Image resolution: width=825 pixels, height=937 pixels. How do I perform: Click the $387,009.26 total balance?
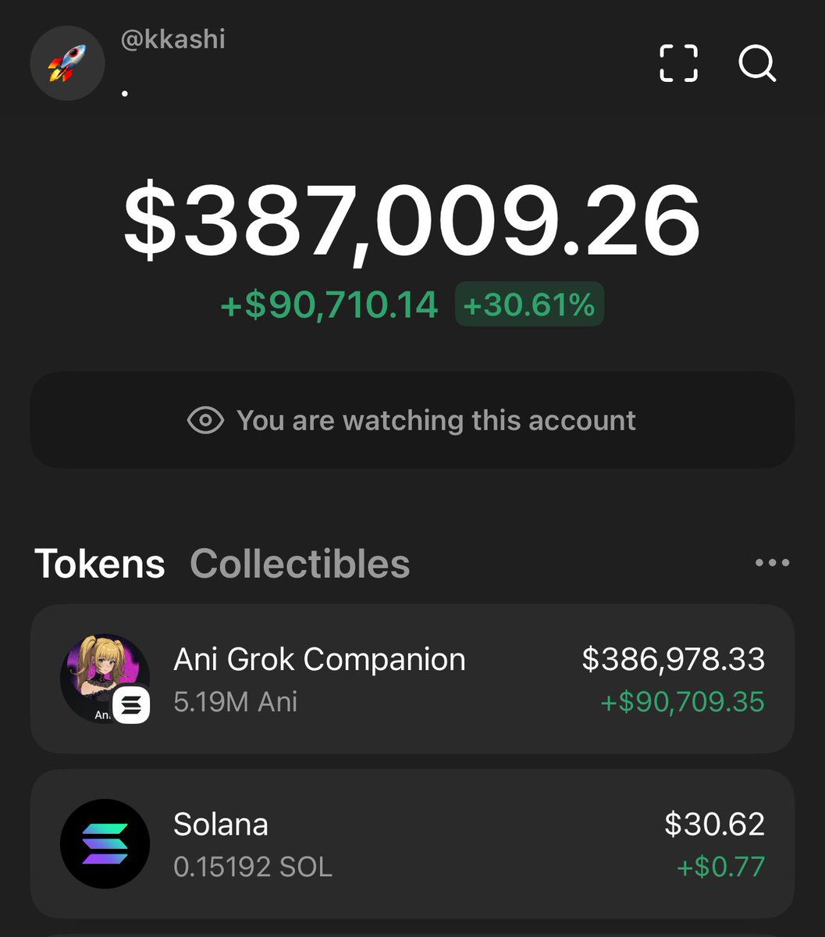(412, 221)
